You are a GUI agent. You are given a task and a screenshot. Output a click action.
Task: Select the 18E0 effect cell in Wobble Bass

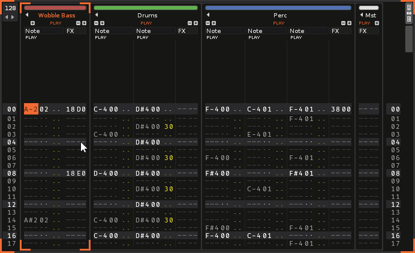coord(76,173)
